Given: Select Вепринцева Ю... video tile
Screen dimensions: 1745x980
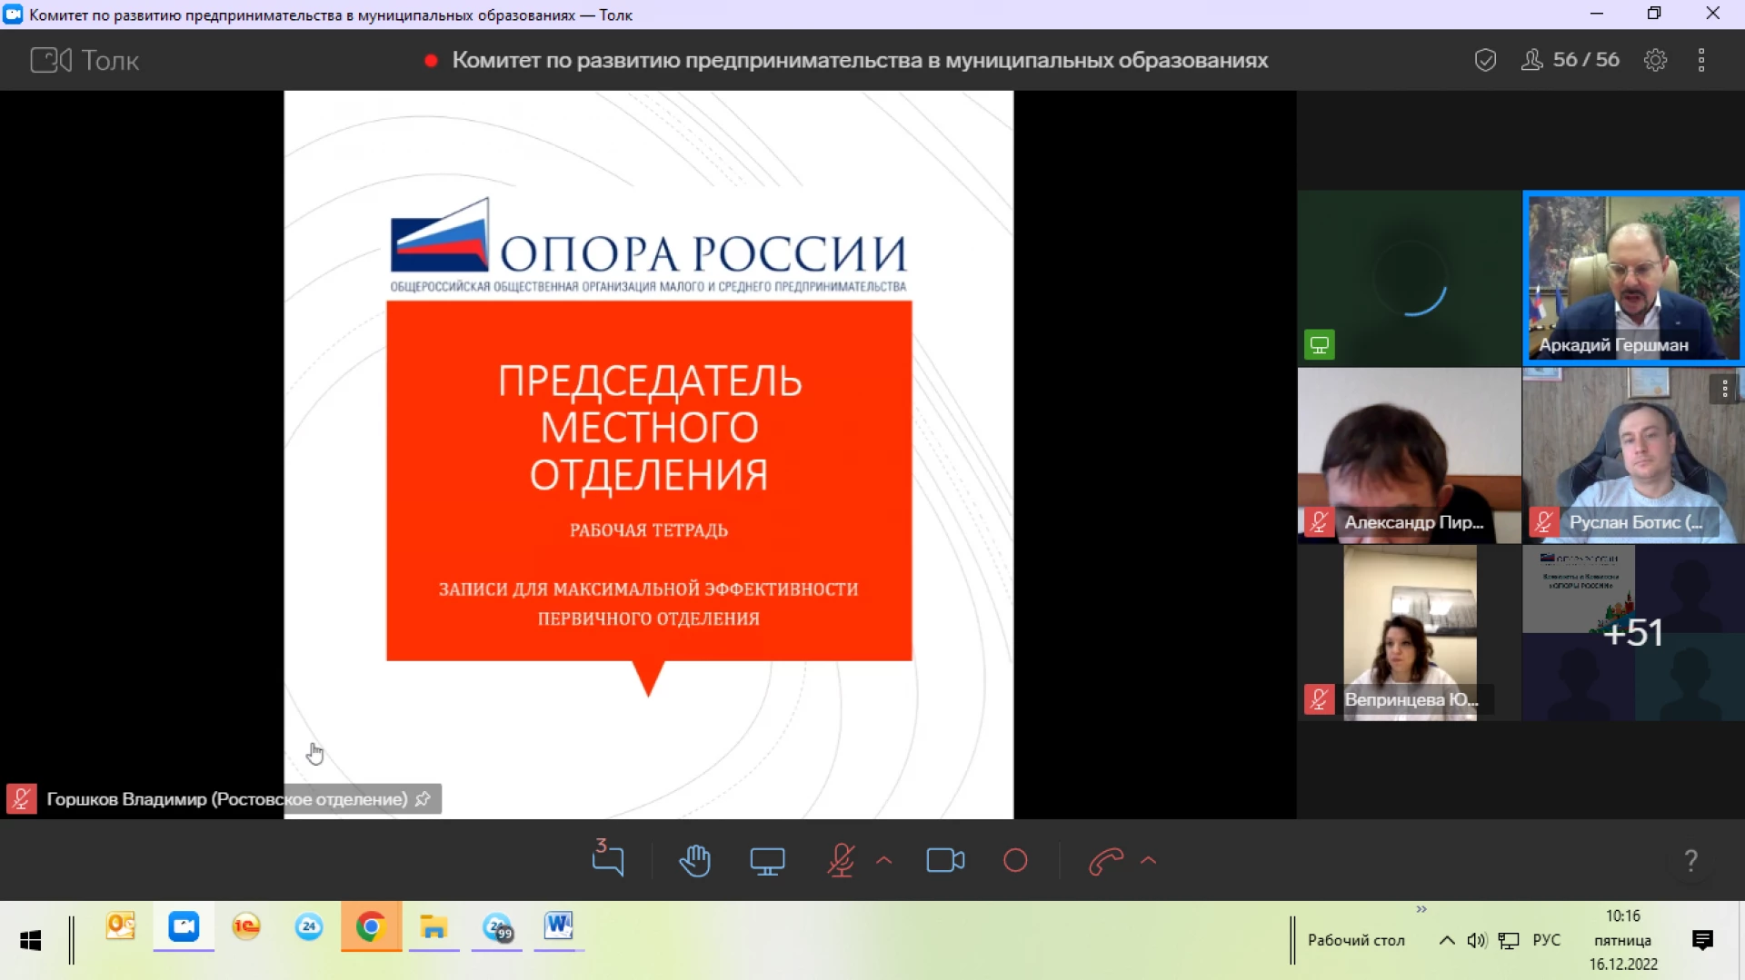Looking at the screenshot, I should tap(1409, 633).
